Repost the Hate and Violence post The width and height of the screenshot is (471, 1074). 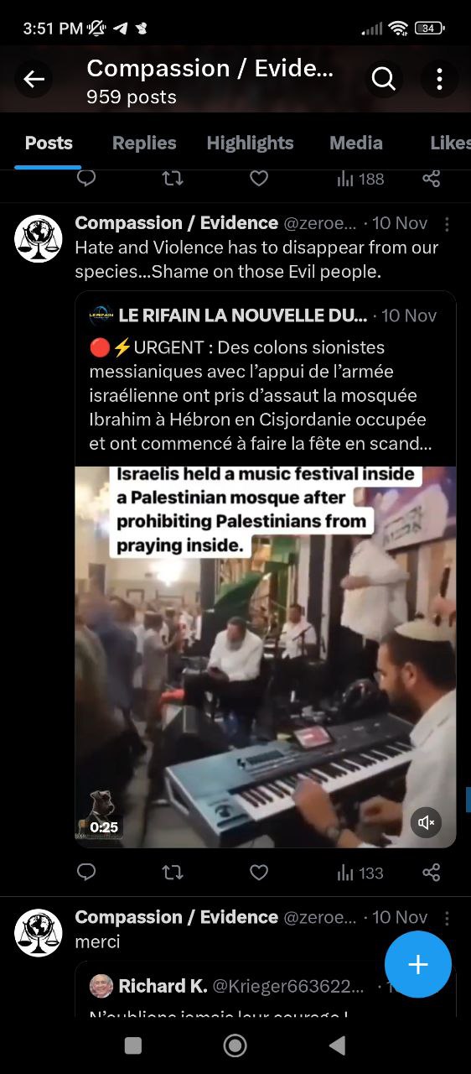(173, 873)
